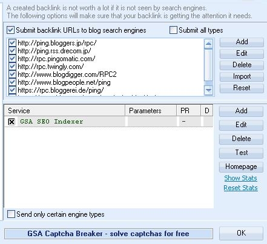Click Edit button beside the Service table
Viewport: 267px width, 244px height.
(x=241, y=125)
